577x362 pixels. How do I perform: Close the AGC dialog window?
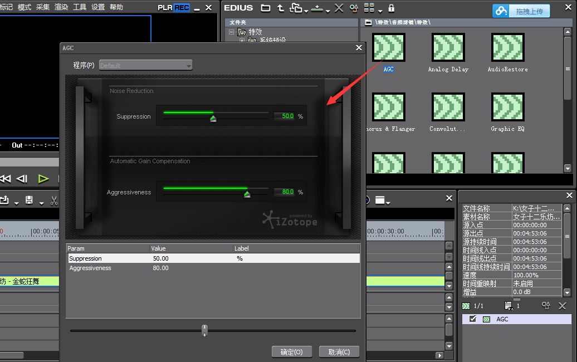tap(359, 48)
